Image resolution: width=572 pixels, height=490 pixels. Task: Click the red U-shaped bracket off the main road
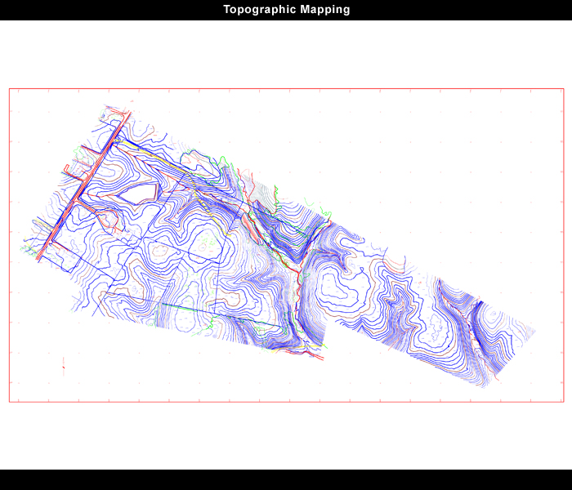click(73, 171)
